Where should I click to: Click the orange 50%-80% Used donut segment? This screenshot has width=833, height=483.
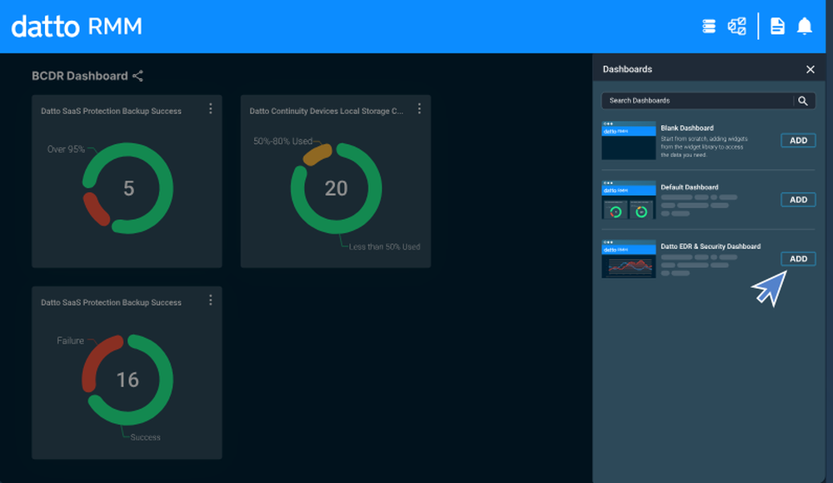click(317, 153)
